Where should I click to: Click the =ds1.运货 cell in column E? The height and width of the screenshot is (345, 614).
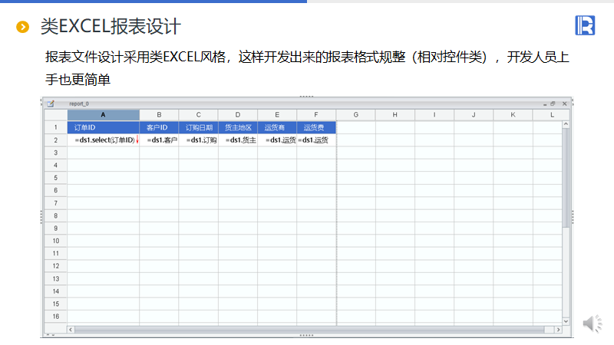click(x=277, y=140)
